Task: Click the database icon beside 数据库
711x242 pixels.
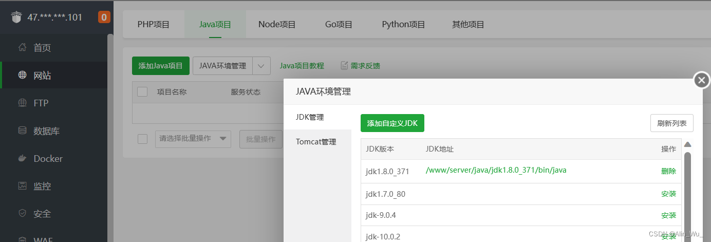Action: [x=22, y=131]
